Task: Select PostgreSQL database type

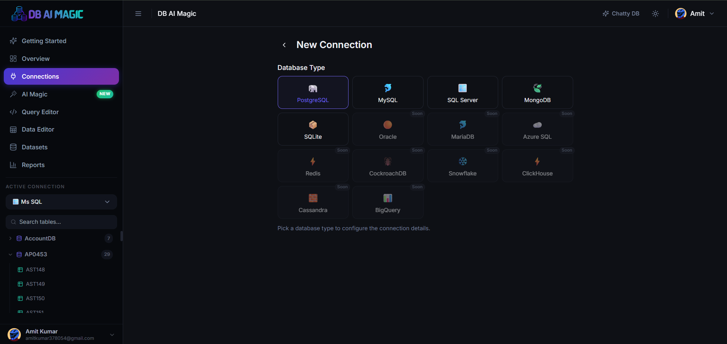Action: click(313, 93)
